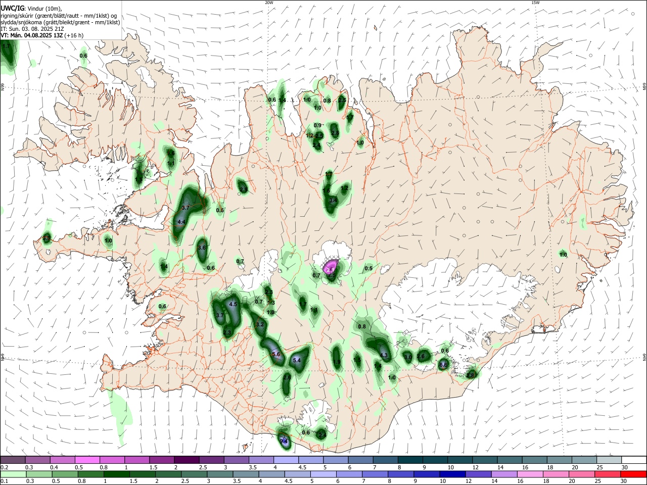
Task: Select the 2.9 rainfall value
Action: point(244,189)
